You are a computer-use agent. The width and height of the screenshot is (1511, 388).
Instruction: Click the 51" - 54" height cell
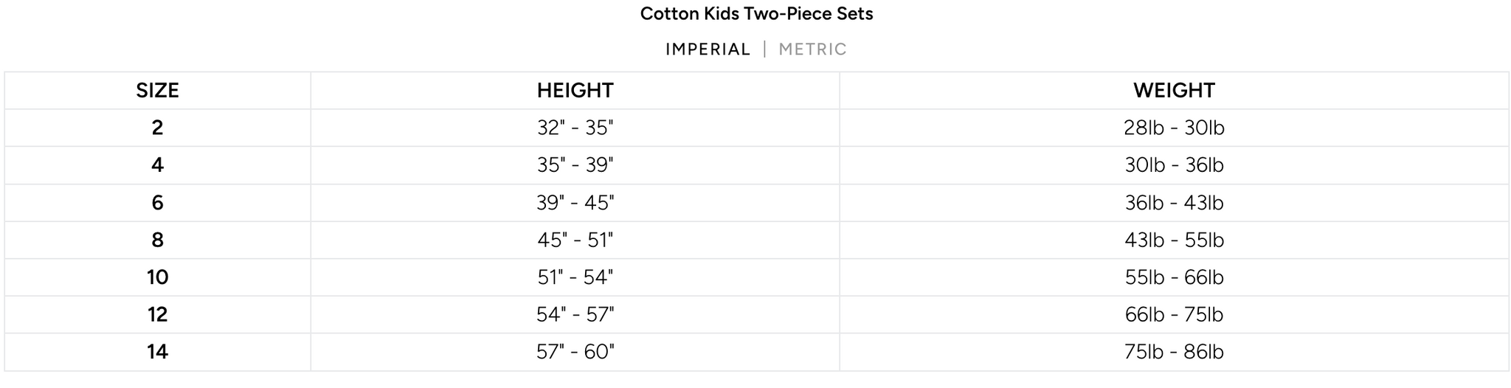(x=575, y=277)
